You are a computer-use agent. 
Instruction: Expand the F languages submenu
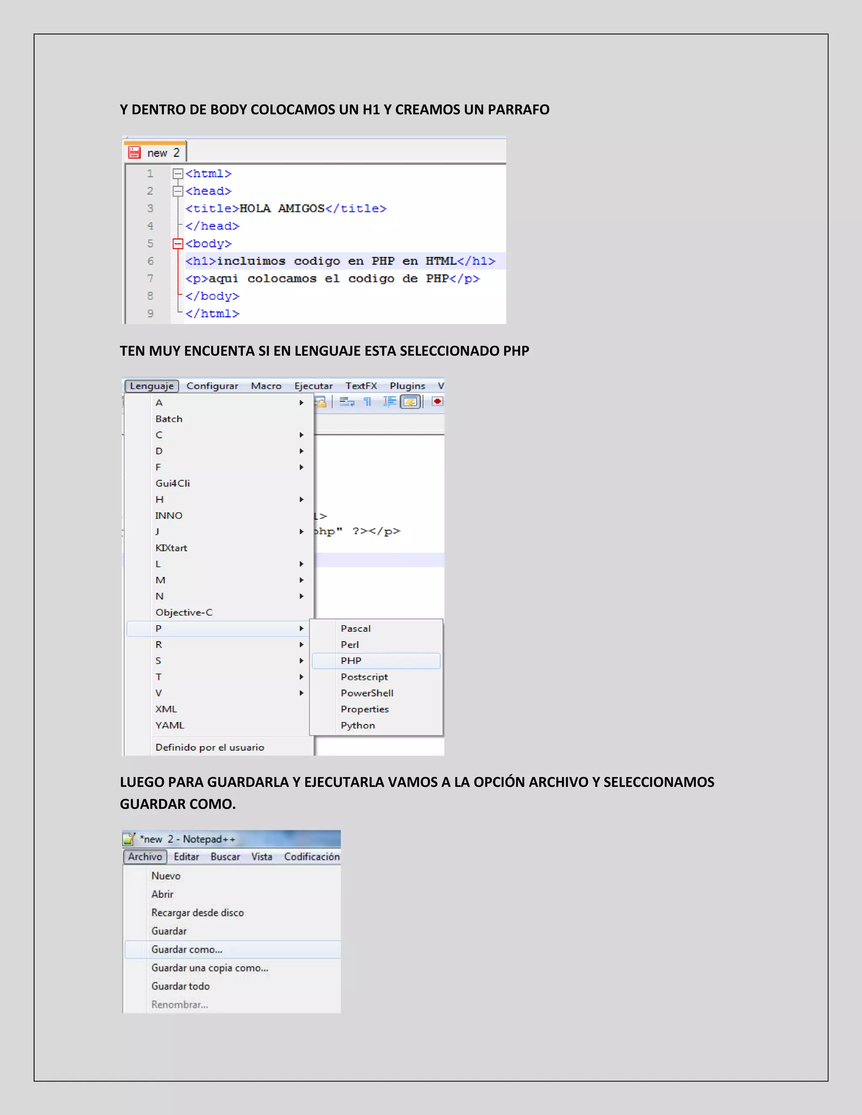click(x=219, y=467)
